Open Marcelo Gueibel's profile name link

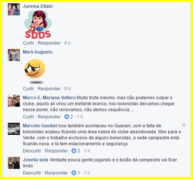pyautogui.click(x=40, y=126)
